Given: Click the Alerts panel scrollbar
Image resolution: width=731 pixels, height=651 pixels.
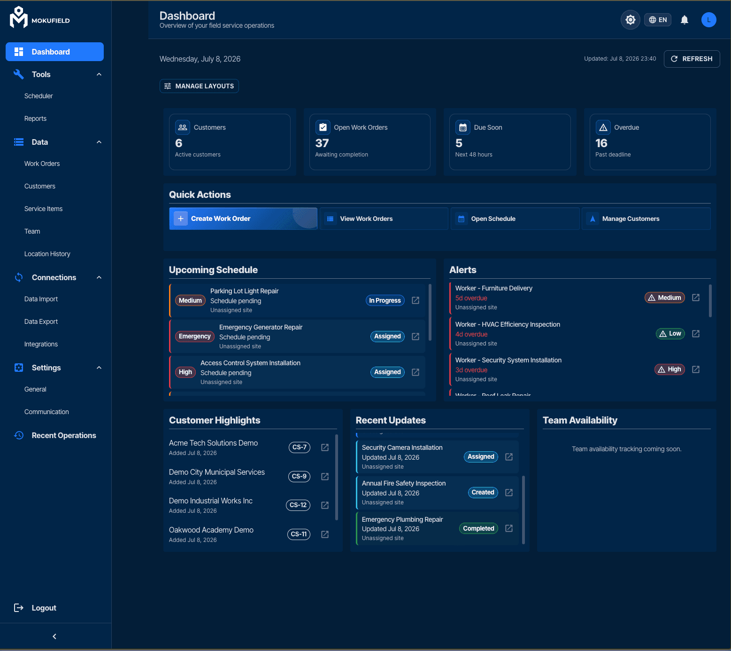Looking at the screenshot, I should tap(710, 301).
